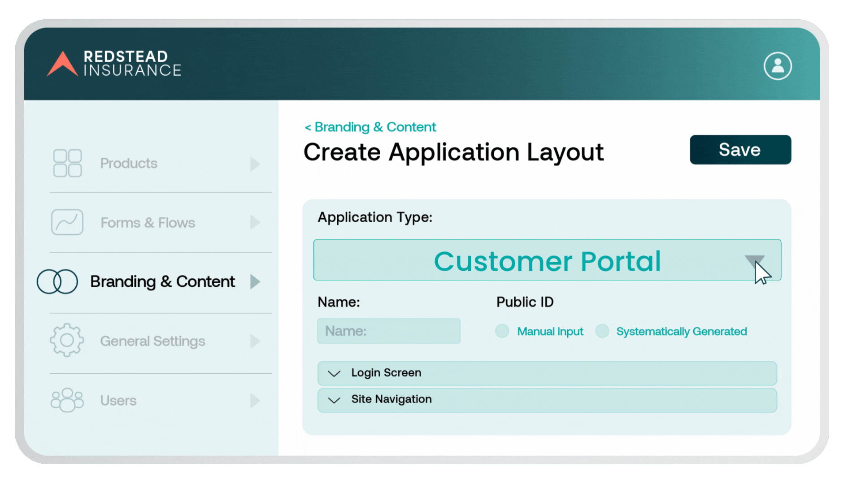861x484 pixels.
Task: Click the Forms & Flows chart icon
Action: point(67,222)
